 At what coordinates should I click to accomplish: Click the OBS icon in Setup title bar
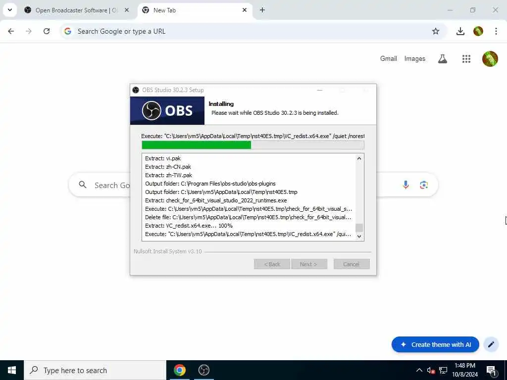coord(136,90)
